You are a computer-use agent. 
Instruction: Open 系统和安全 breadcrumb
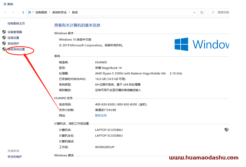click(60, 12)
